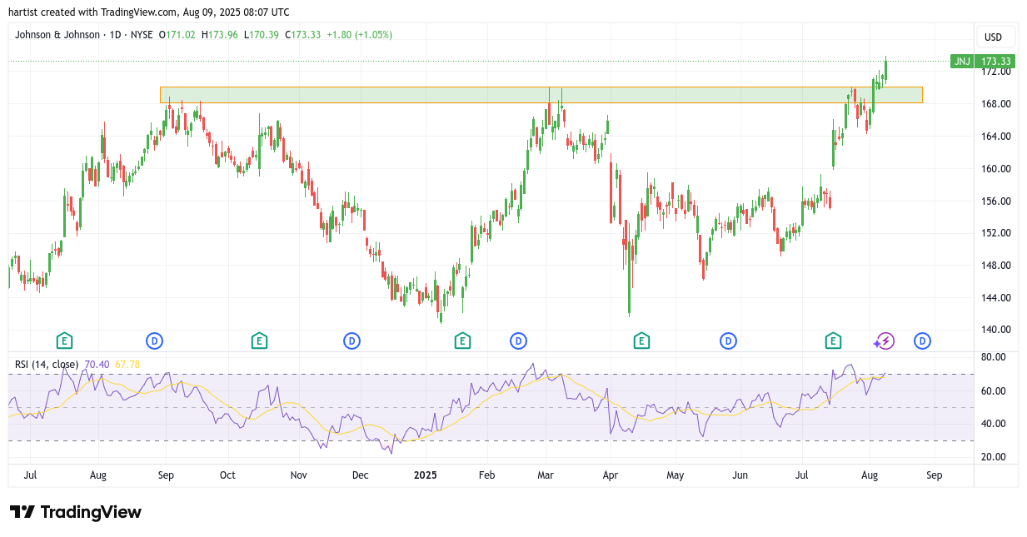Click the 20.00 level on RSI scale
The width and height of the screenshot is (1027, 537).
[994, 457]
